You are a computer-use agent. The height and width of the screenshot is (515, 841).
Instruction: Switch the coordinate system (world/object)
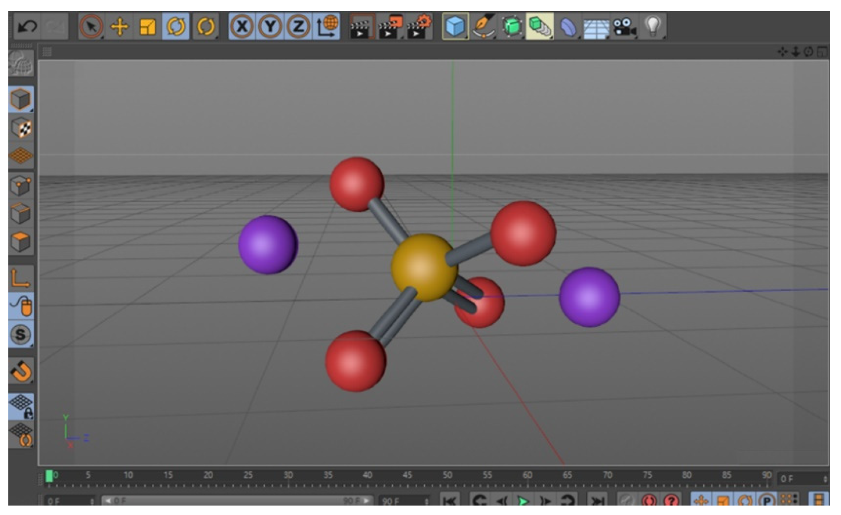click(x=327, y=26)
